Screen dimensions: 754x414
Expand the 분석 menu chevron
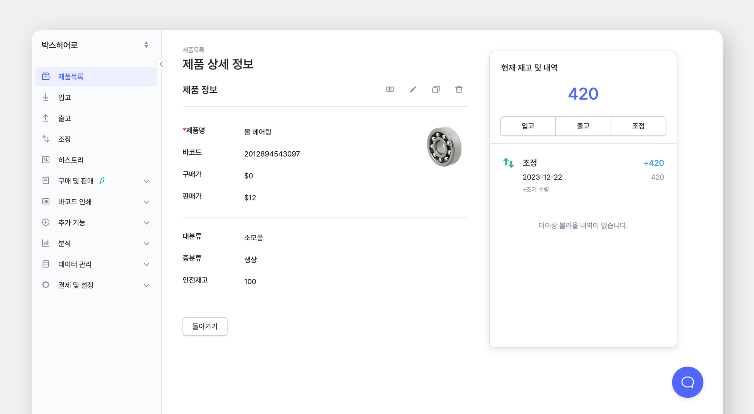[x=146, y=244]
